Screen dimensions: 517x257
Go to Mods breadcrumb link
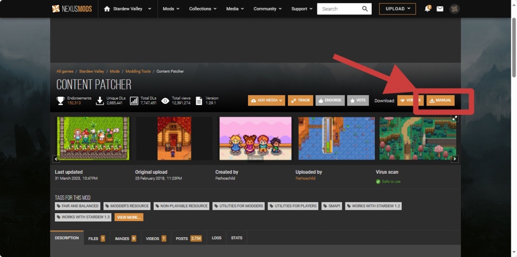click(x=115, y=71)
